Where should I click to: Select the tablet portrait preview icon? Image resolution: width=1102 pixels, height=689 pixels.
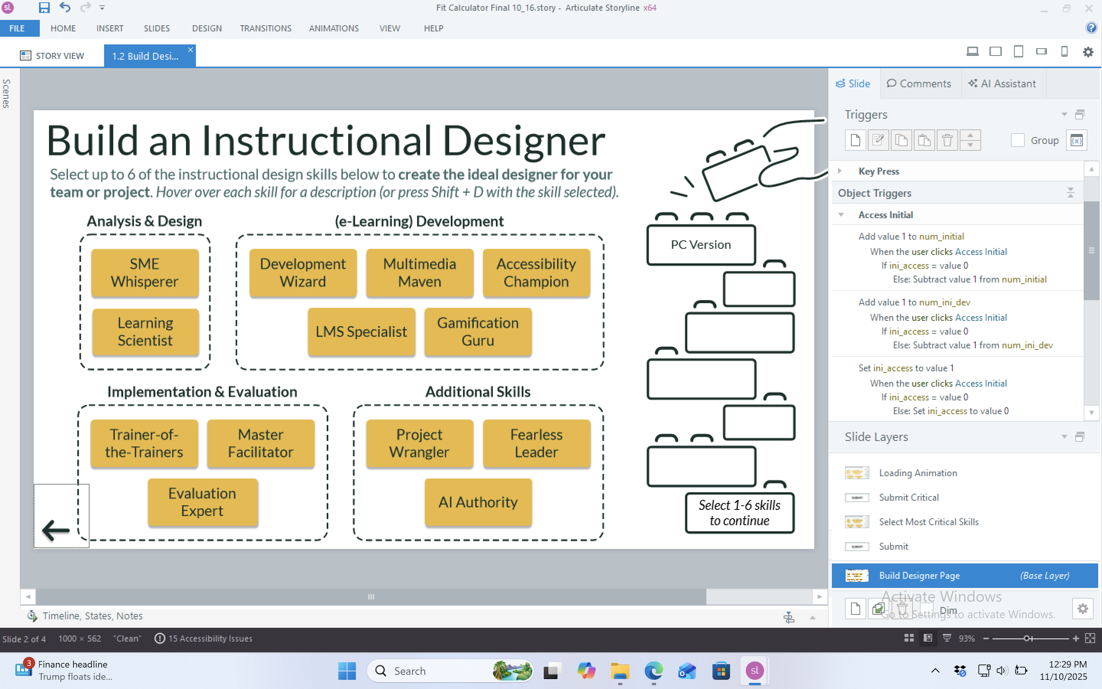[x=1018, y=52]
